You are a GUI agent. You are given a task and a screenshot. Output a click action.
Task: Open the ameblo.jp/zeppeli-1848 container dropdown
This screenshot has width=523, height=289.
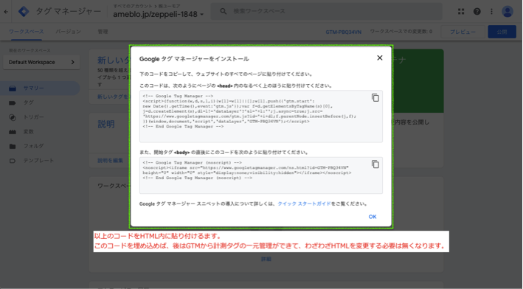click(x=158, y=14)
